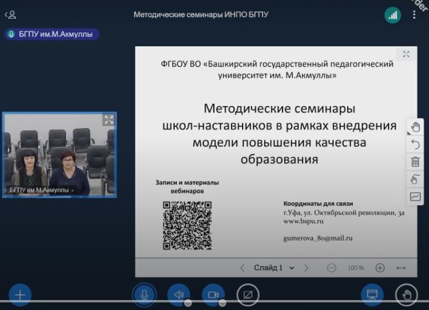Toggle multi-user whiteboard mode
This screenshot has height=310, width=429.
click(x=415, y=179)
